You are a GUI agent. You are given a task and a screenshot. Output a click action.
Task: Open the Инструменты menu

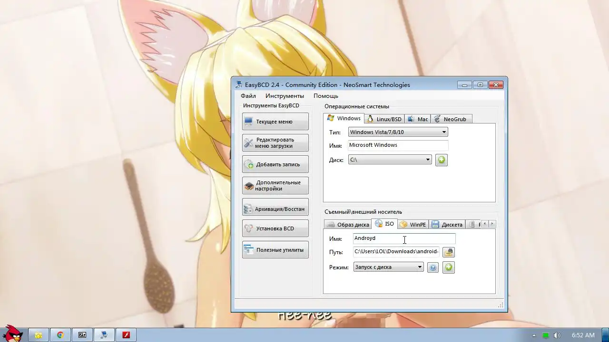pos(285,96)
